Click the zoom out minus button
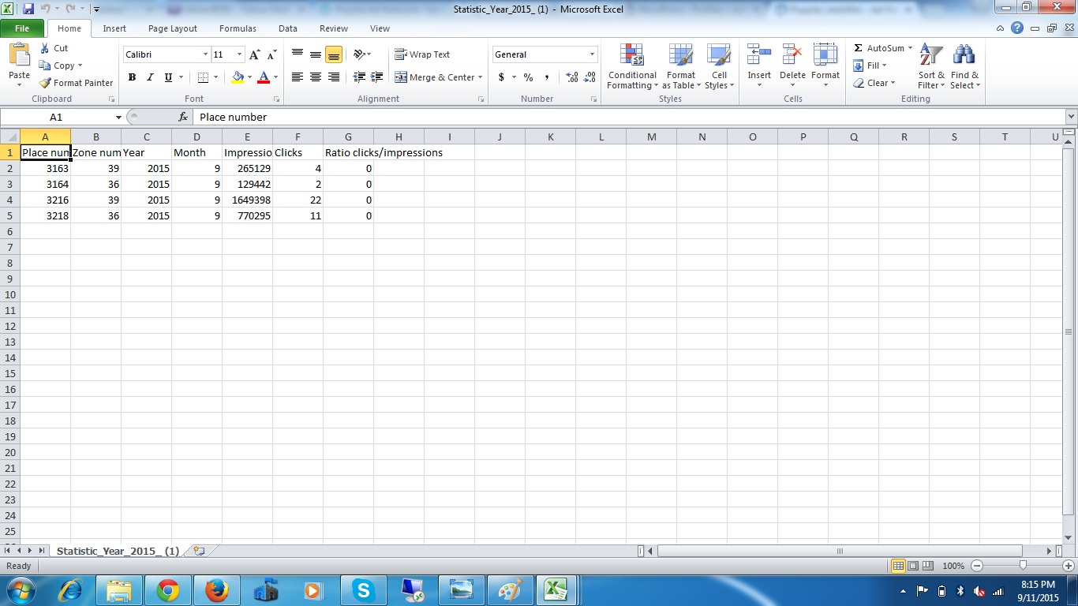 coord(977,566)
